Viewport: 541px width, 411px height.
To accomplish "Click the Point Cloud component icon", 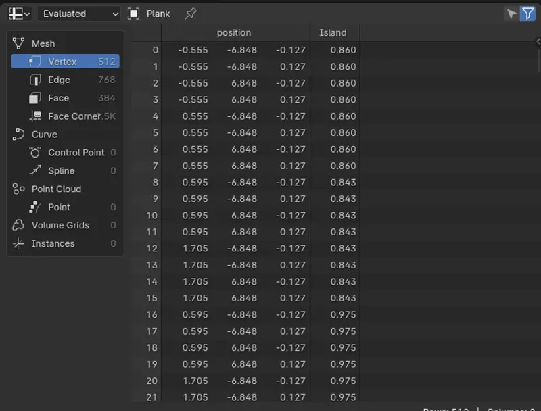I will [x=19, y=189].
